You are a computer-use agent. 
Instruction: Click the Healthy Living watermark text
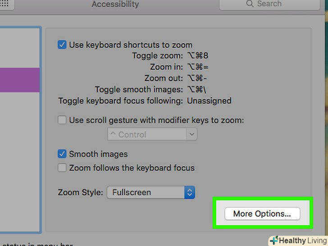303,241
